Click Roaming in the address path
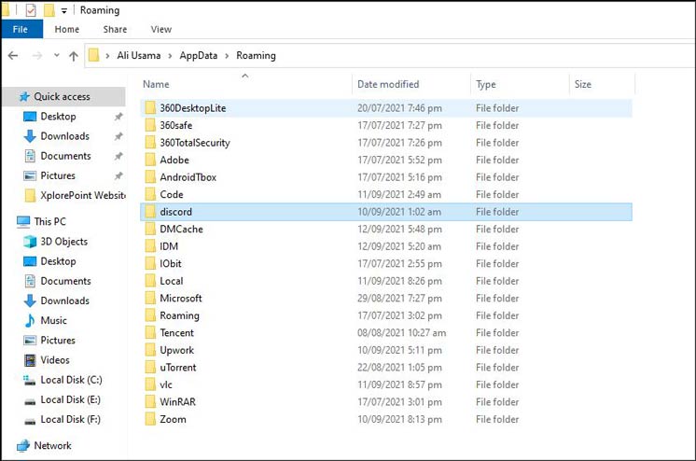The height and width of the screenshot is (461, 696). [x=256, y=55]
